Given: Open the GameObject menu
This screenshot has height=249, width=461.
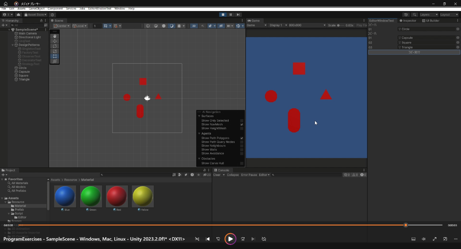Looking at the screenshot, I should click(x=37, y=8).
